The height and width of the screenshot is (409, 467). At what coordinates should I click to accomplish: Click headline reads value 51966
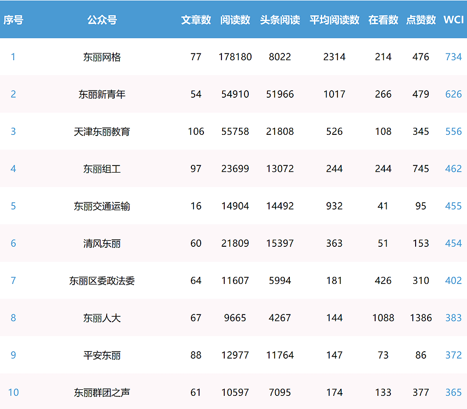(x=280, y=94)
